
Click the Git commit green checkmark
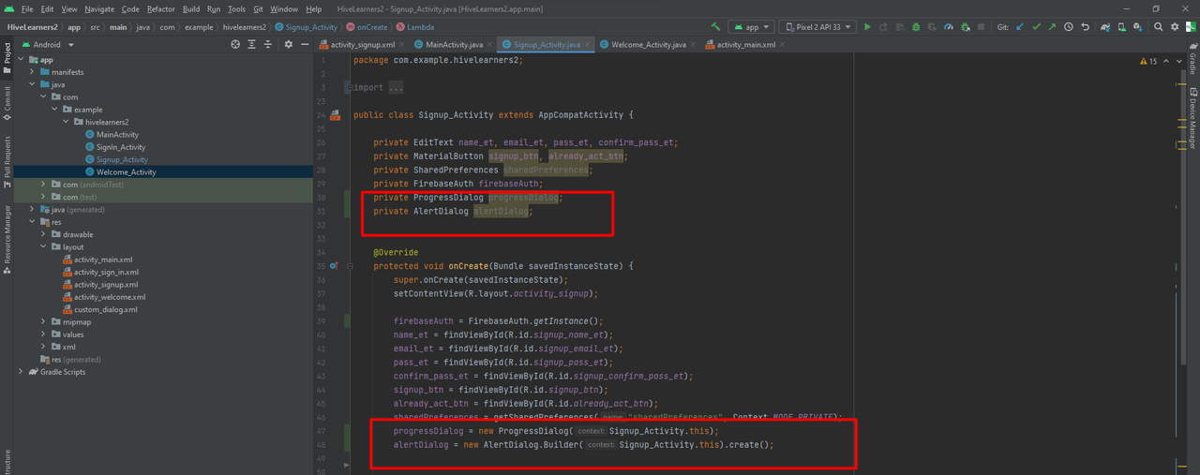coord(1036,27)
